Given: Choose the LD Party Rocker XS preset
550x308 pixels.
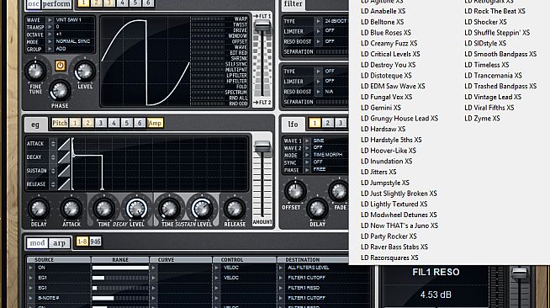Looking at the screenshot, I should coord(389,236).
